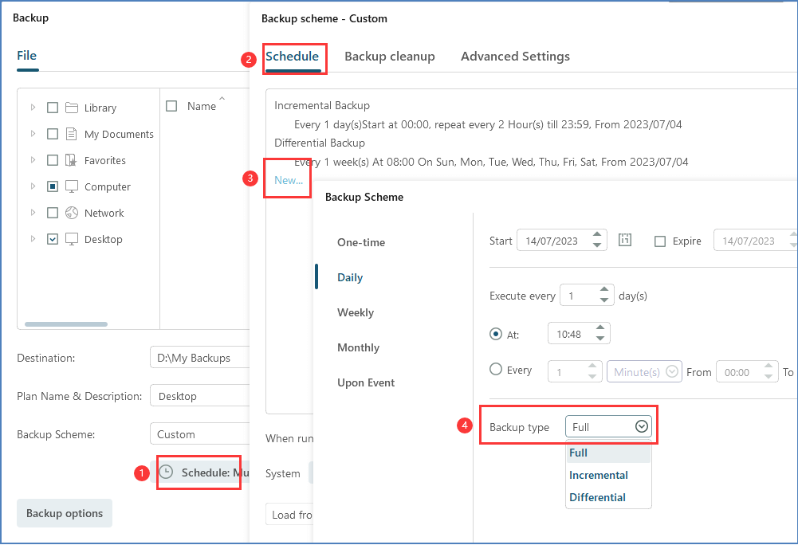The height and width of the screenshot is (545, 798).
Task: Click the Library folder icon
Action: [72, 108]
